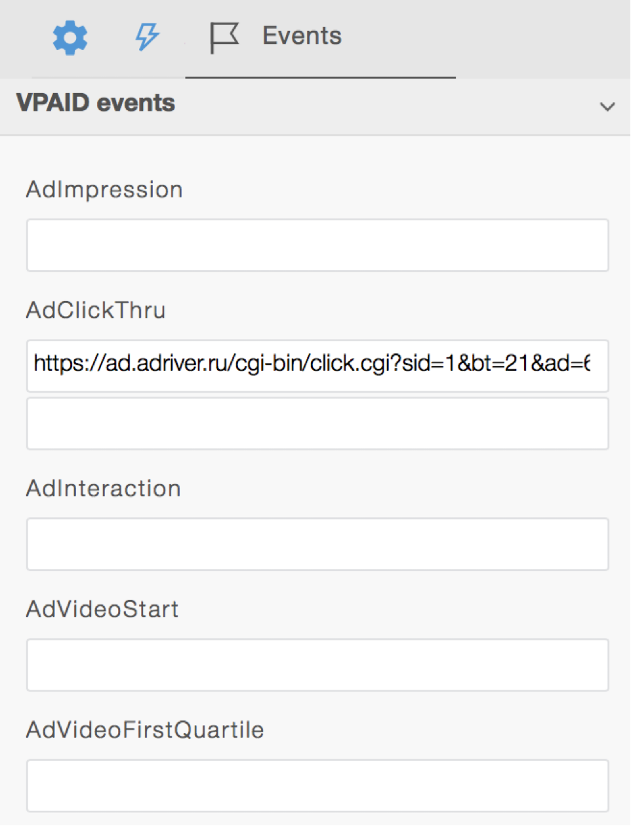This screenshot has width=631, height=826.
Task: Focus the AdImpression input field
Action: [x=317, y=245]
